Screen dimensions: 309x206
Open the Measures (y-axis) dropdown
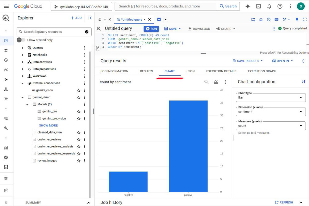pyautogui.click(x=271, y=126)
